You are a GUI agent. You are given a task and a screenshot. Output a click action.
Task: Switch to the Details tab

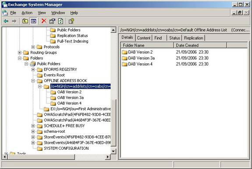point(127,38)
